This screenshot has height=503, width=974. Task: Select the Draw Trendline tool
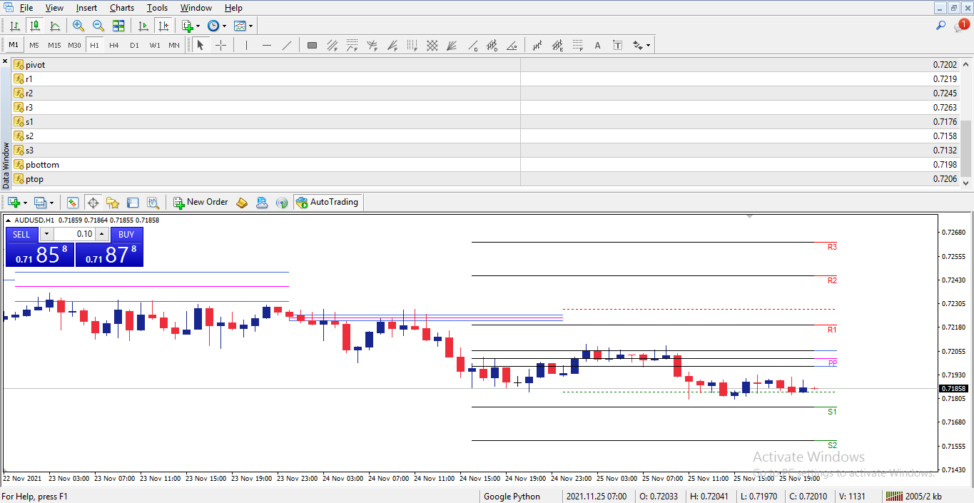point(287,45)
